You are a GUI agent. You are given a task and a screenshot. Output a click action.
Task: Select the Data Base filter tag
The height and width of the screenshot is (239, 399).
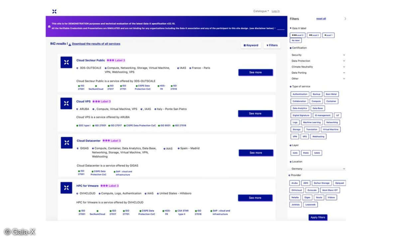coord(318,108)
